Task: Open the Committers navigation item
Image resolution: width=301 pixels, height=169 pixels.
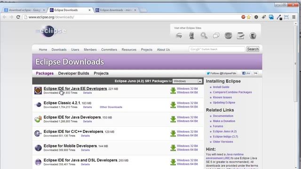Action: pos(109,50)
